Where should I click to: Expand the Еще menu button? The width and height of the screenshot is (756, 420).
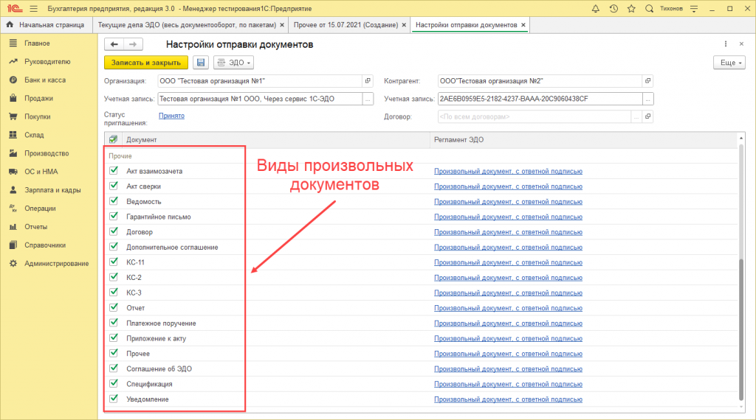coord(729,63)
